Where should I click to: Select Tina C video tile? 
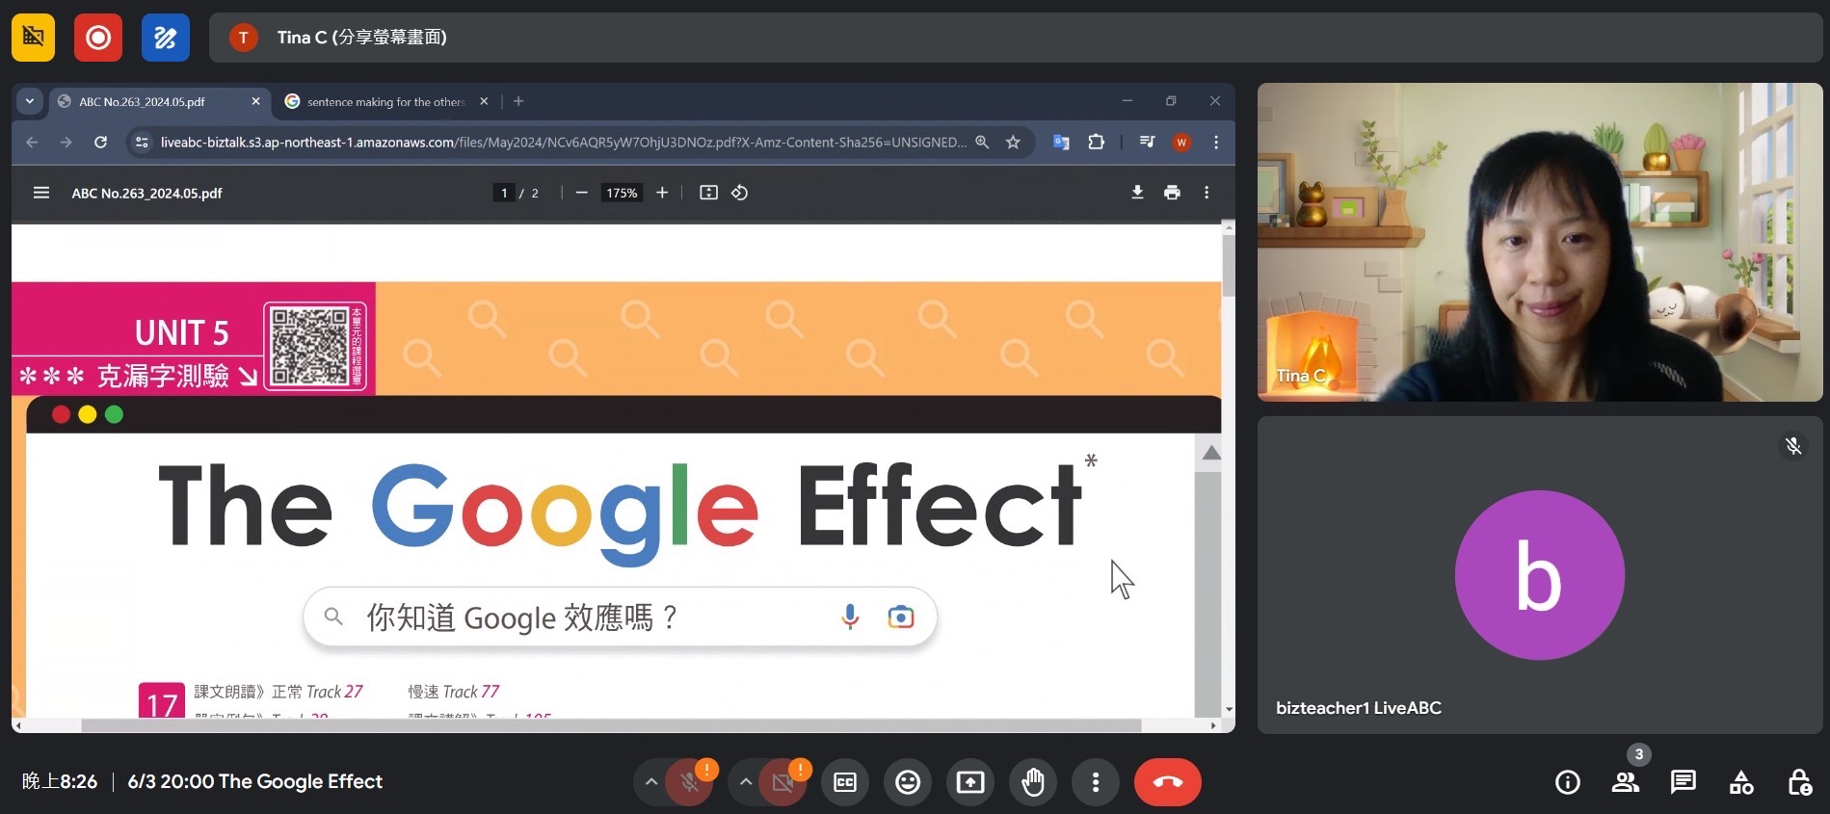coord(1539,242)
